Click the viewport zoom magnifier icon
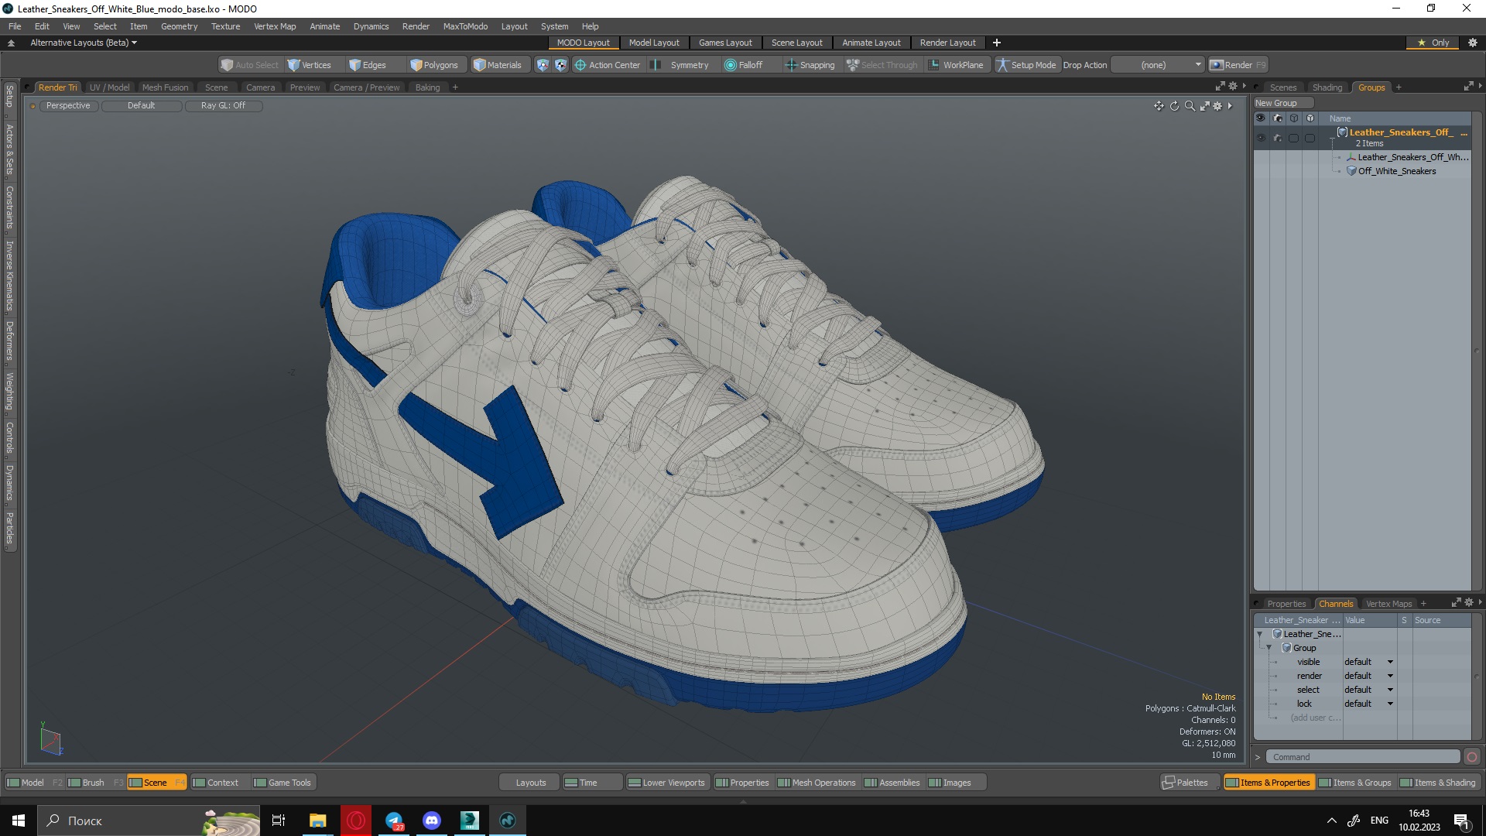1486x836 pixels. coord(1190,106)
